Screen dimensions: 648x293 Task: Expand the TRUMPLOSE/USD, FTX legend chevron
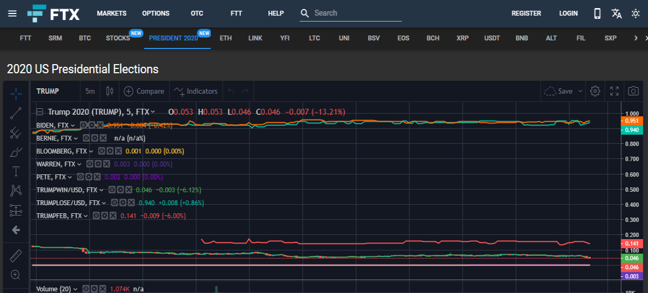104,203
